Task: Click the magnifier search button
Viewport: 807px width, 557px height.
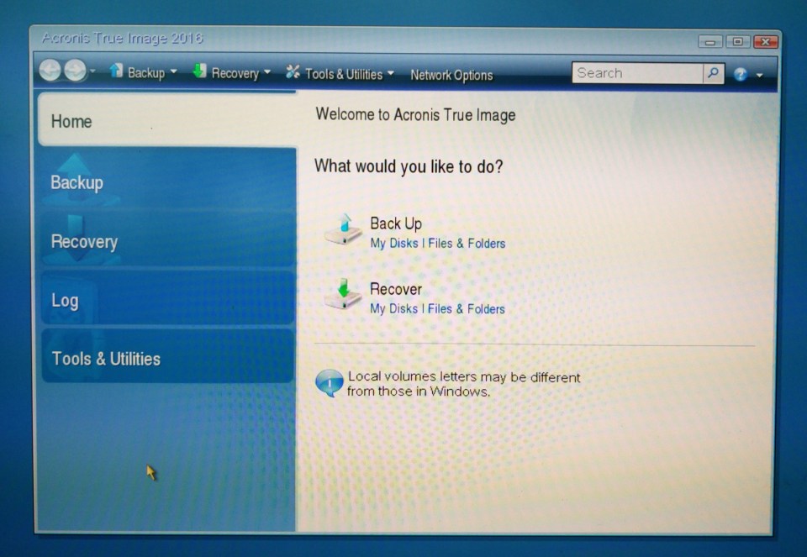Action: pyautogui.click(x=713, y=74)
